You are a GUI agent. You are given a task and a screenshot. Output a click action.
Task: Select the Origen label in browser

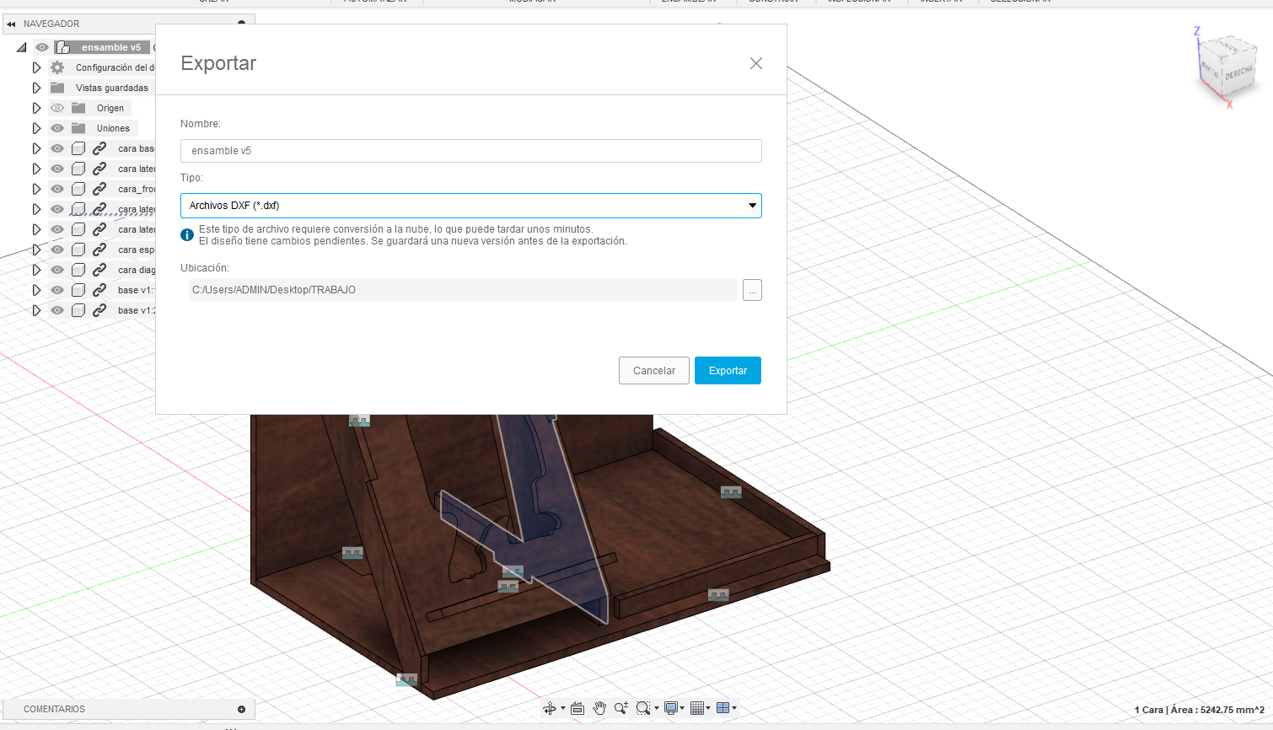point(110,108)
